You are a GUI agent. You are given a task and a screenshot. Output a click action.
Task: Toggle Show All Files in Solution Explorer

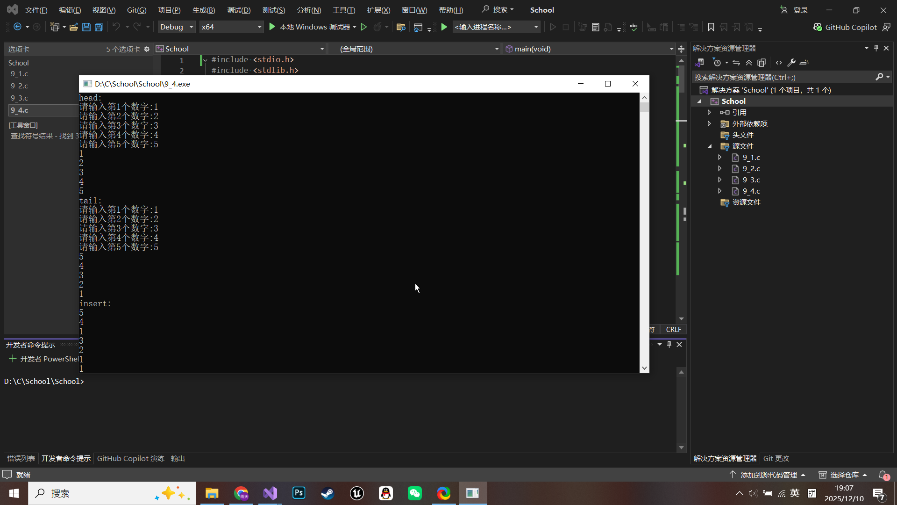762,63
